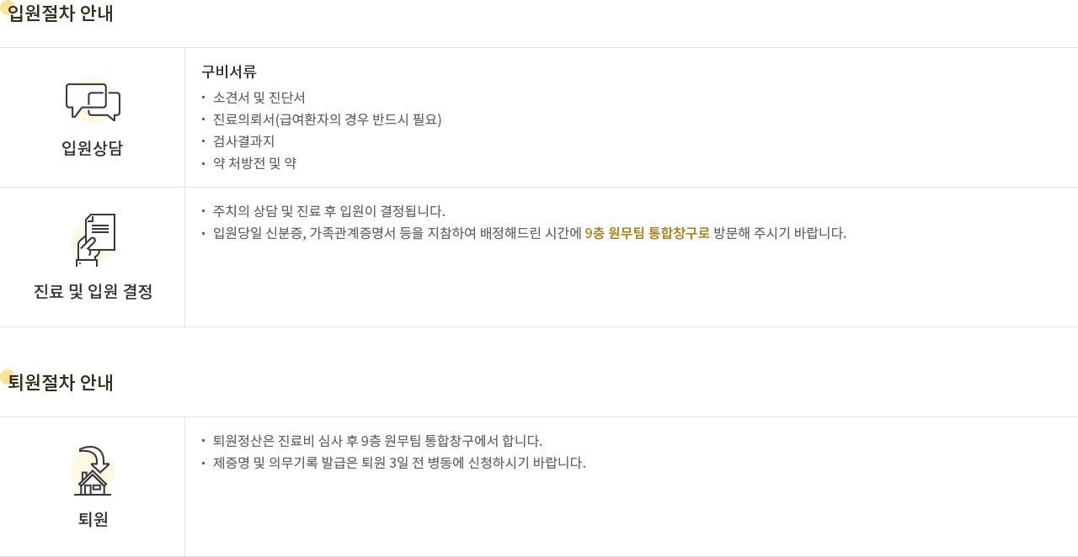This screenshot has height=557, width=1078.
Task: Click the 퇴원정산은 진료비 심사 sentence
Action: [x=378, y=441]
